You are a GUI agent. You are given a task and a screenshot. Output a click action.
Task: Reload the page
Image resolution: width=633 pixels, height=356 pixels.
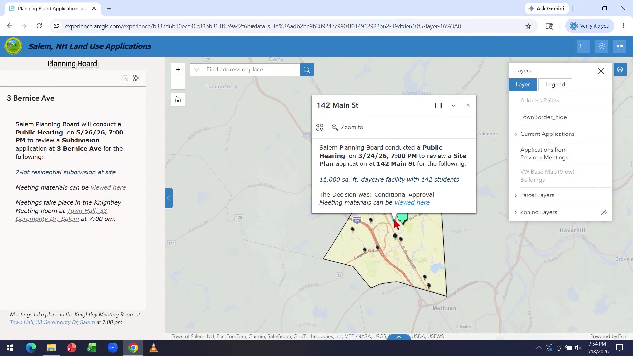(x=39, y=26)
